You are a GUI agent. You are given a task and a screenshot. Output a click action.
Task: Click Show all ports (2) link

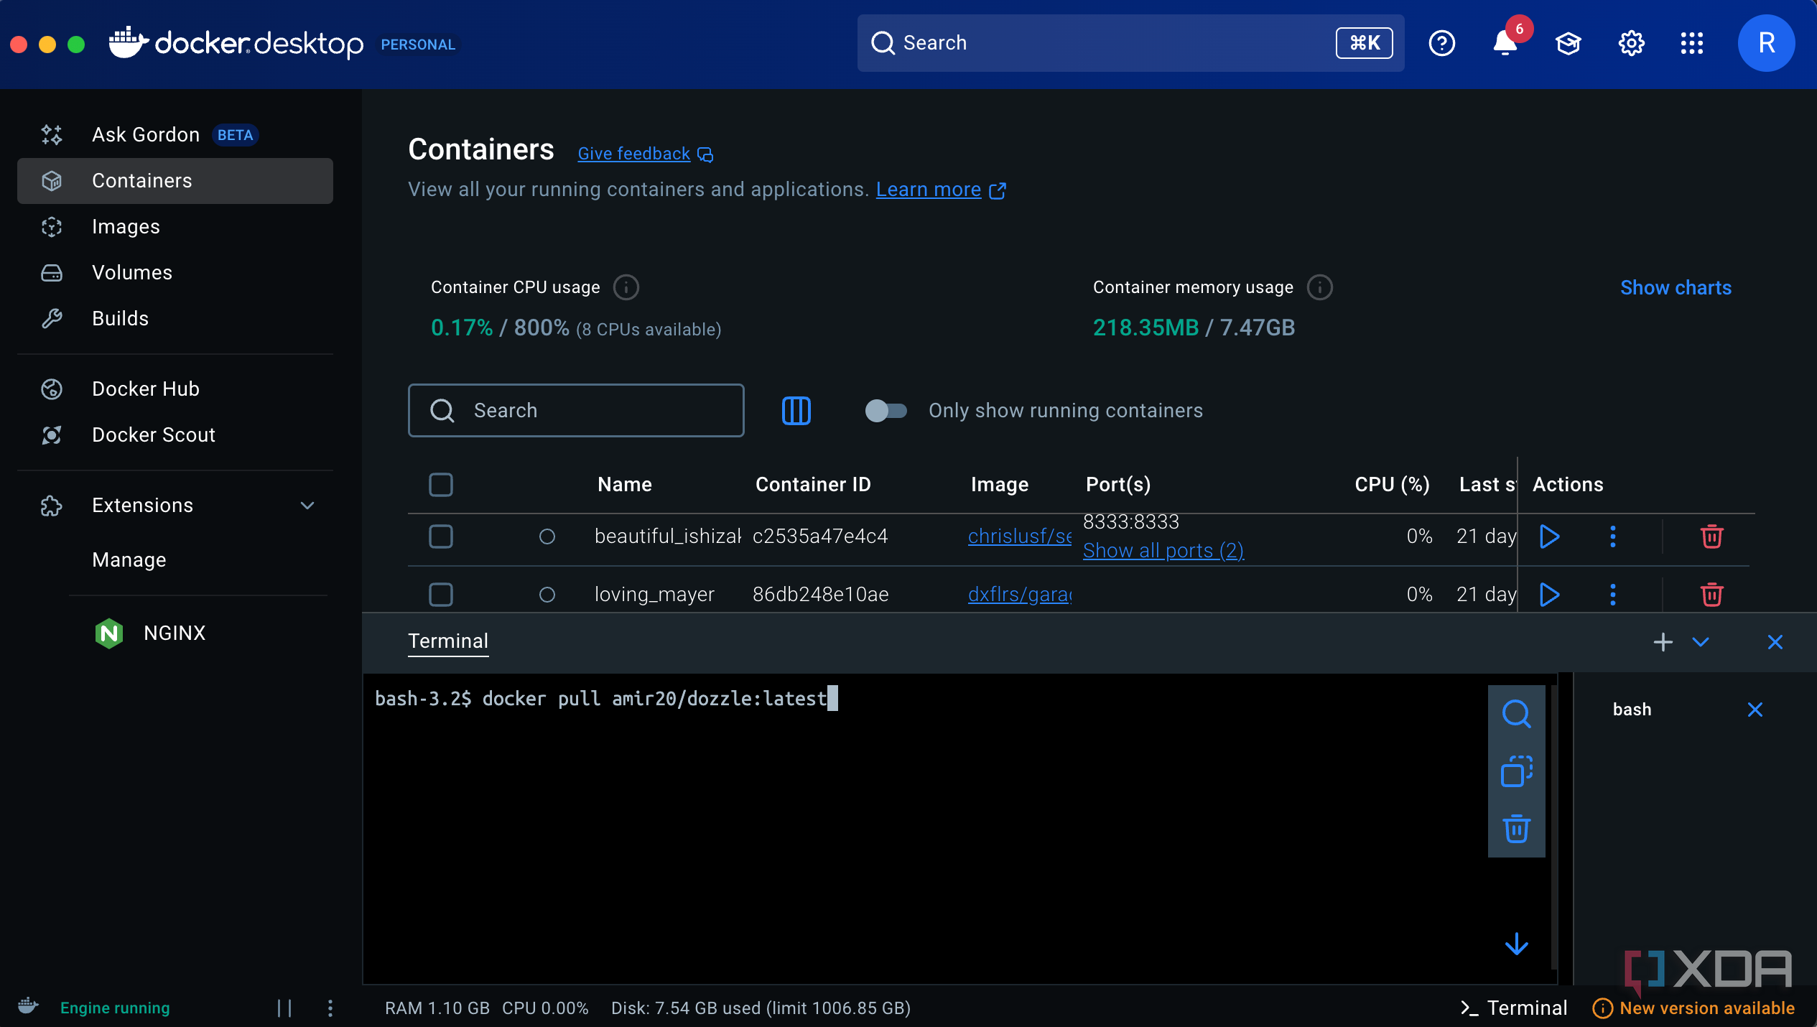tap(1163, 551)
